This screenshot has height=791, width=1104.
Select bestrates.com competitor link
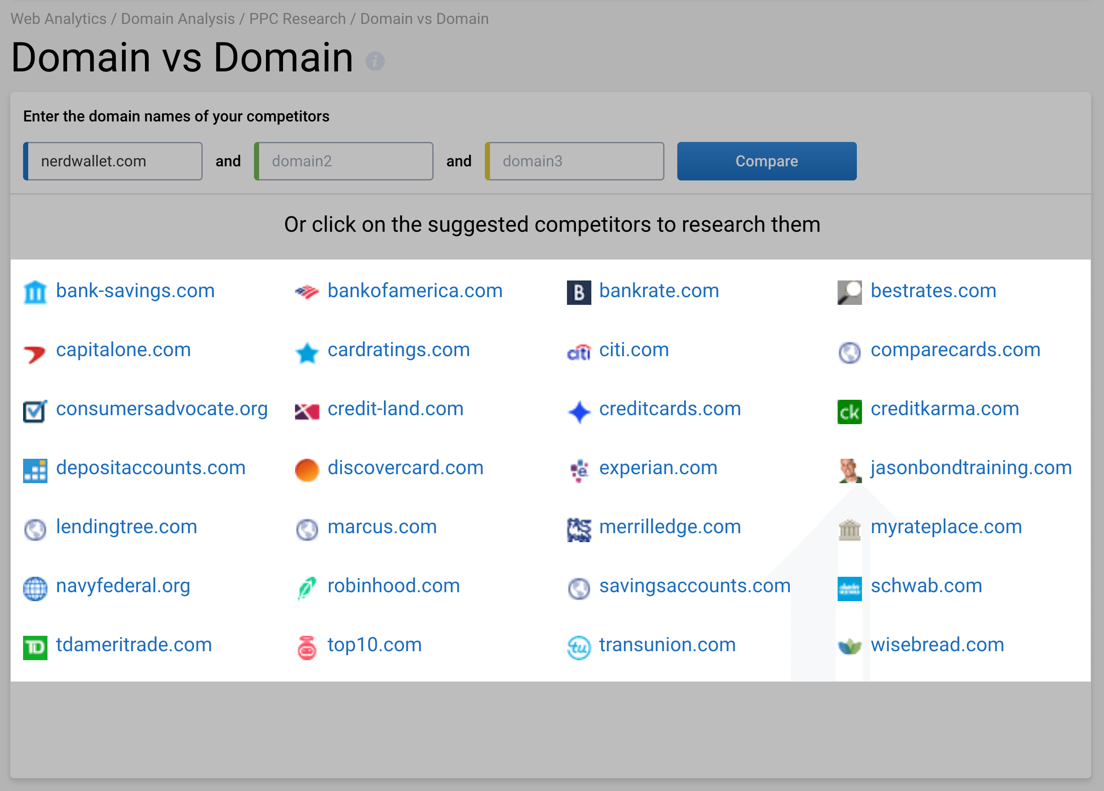click(933, 291)
